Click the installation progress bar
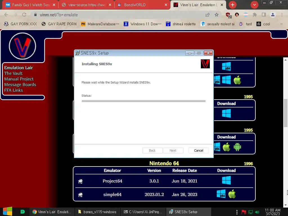Screen dimensions: 288x216 coord(144,101)
